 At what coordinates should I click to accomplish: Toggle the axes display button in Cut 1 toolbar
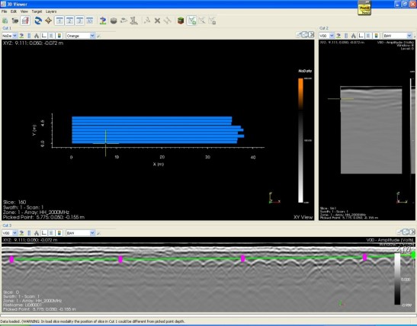[44, 36]
